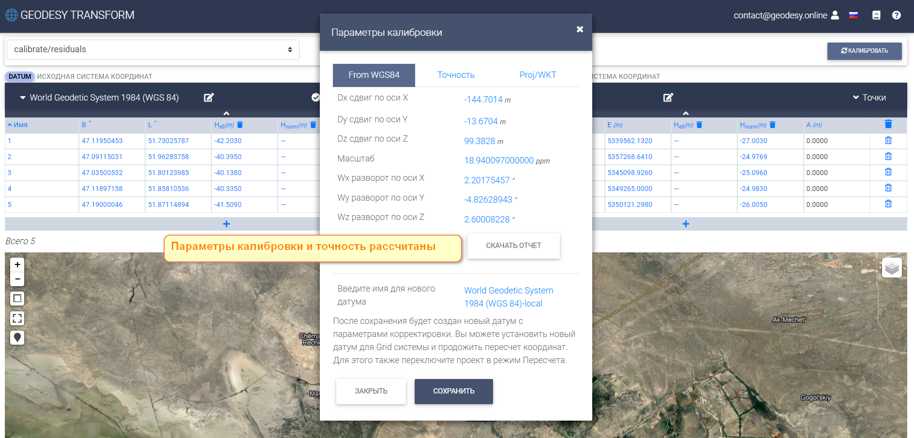Switch to the Точность tab

tap(456, 75)
